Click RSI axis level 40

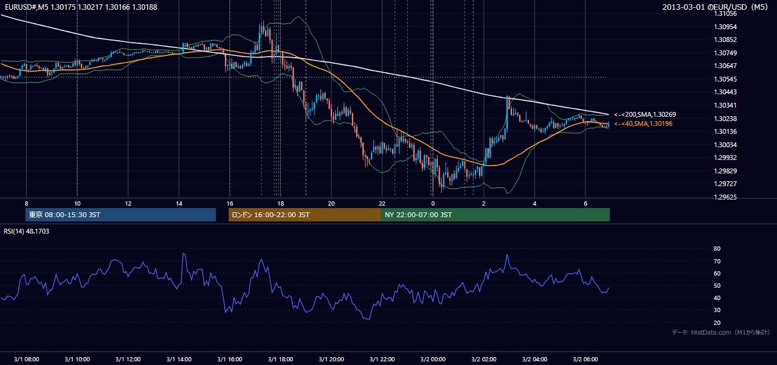click(x=717, y=297)
